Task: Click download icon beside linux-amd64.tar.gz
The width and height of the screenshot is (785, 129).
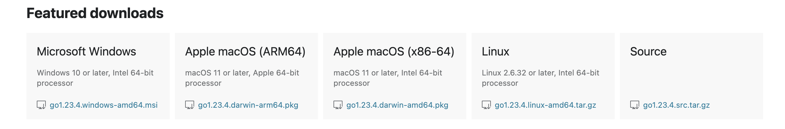Action: [x=486, y=105]
